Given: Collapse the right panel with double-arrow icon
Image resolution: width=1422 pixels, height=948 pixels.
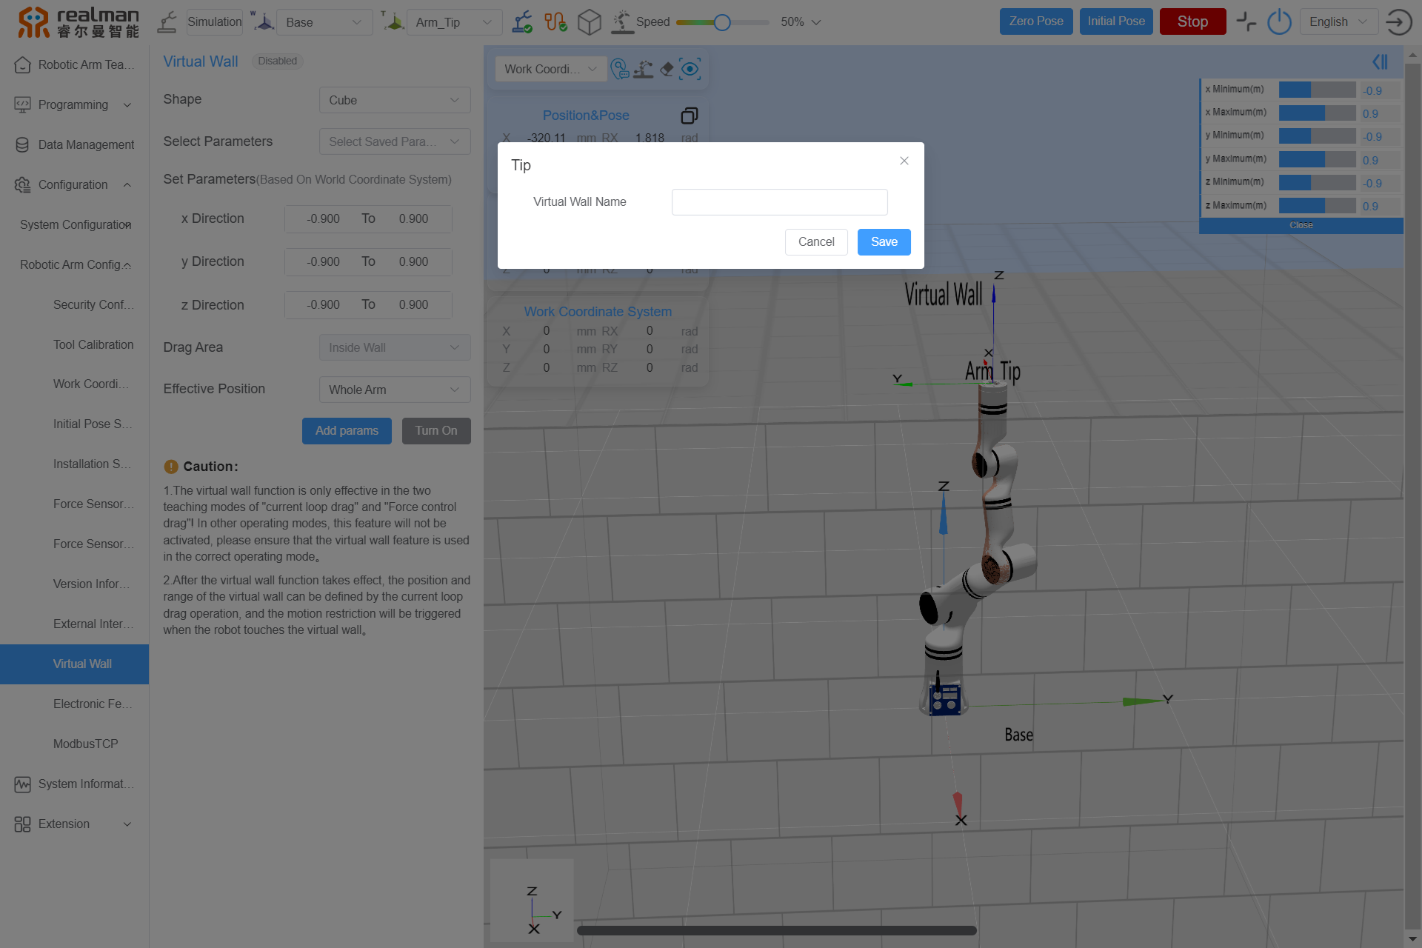Looking at the screenshot, I should (1380, 62).
